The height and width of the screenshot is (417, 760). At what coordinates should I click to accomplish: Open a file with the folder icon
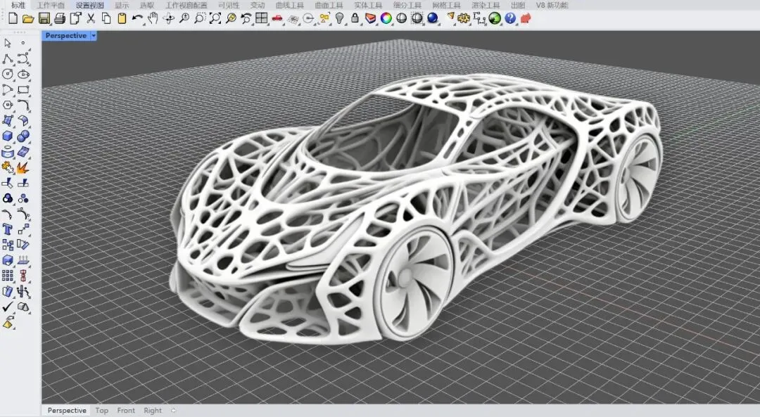pyautogui.click(x=28, y=19)
